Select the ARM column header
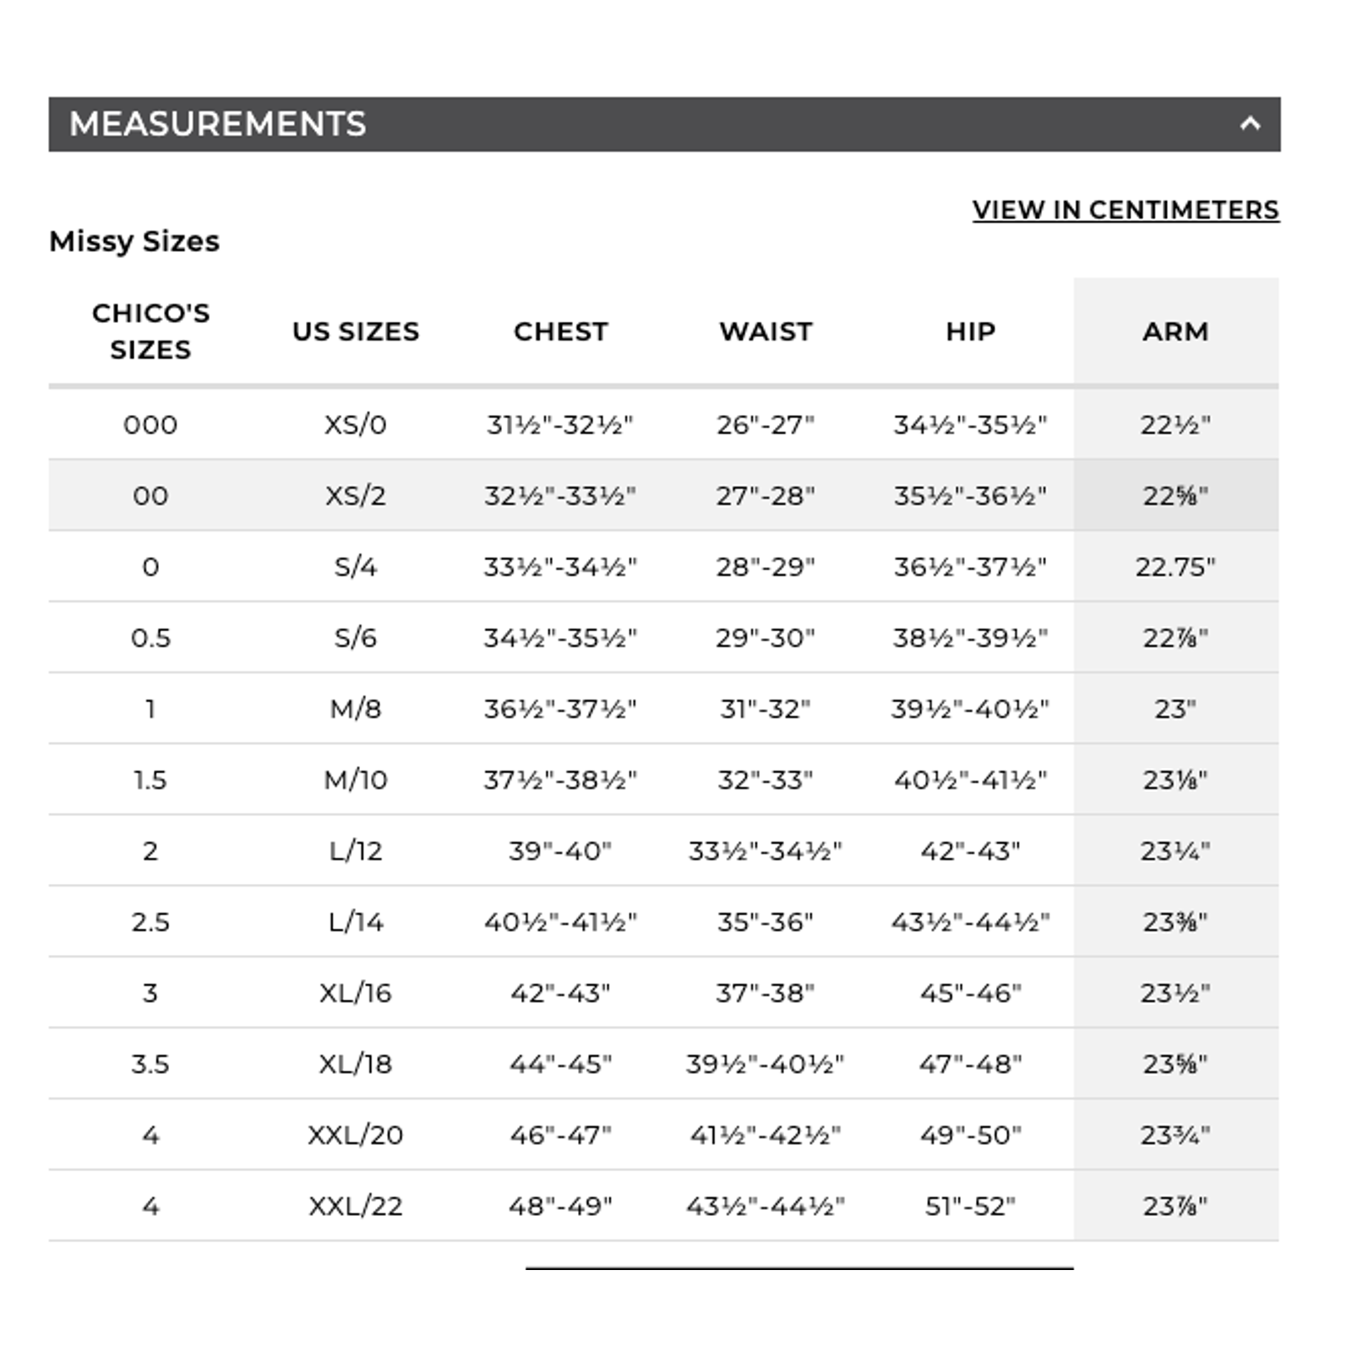 tap(1175, 331)
